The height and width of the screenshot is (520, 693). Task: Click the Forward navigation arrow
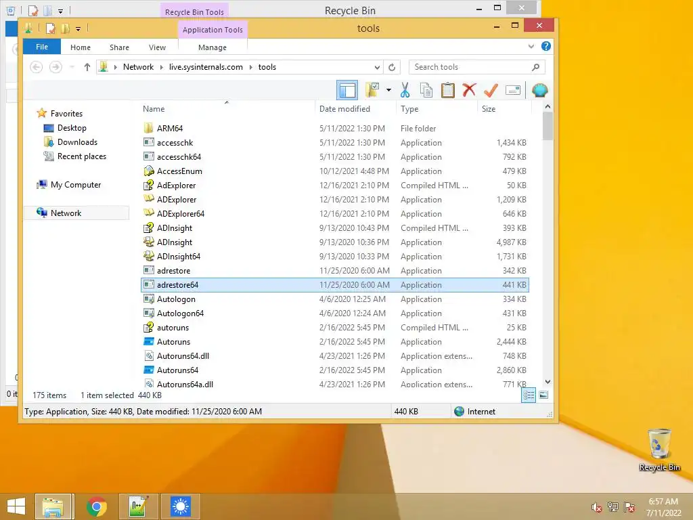[55, 67]
